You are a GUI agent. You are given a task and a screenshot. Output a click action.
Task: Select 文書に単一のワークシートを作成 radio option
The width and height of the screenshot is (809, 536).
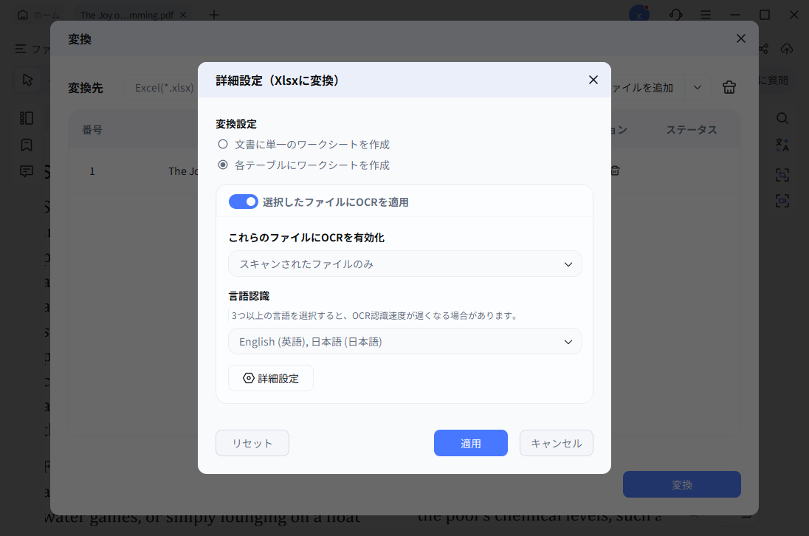tap(223, 144)
